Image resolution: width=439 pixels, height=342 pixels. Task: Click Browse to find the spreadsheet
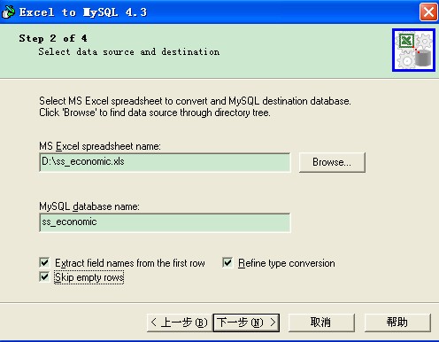point(332,162)
